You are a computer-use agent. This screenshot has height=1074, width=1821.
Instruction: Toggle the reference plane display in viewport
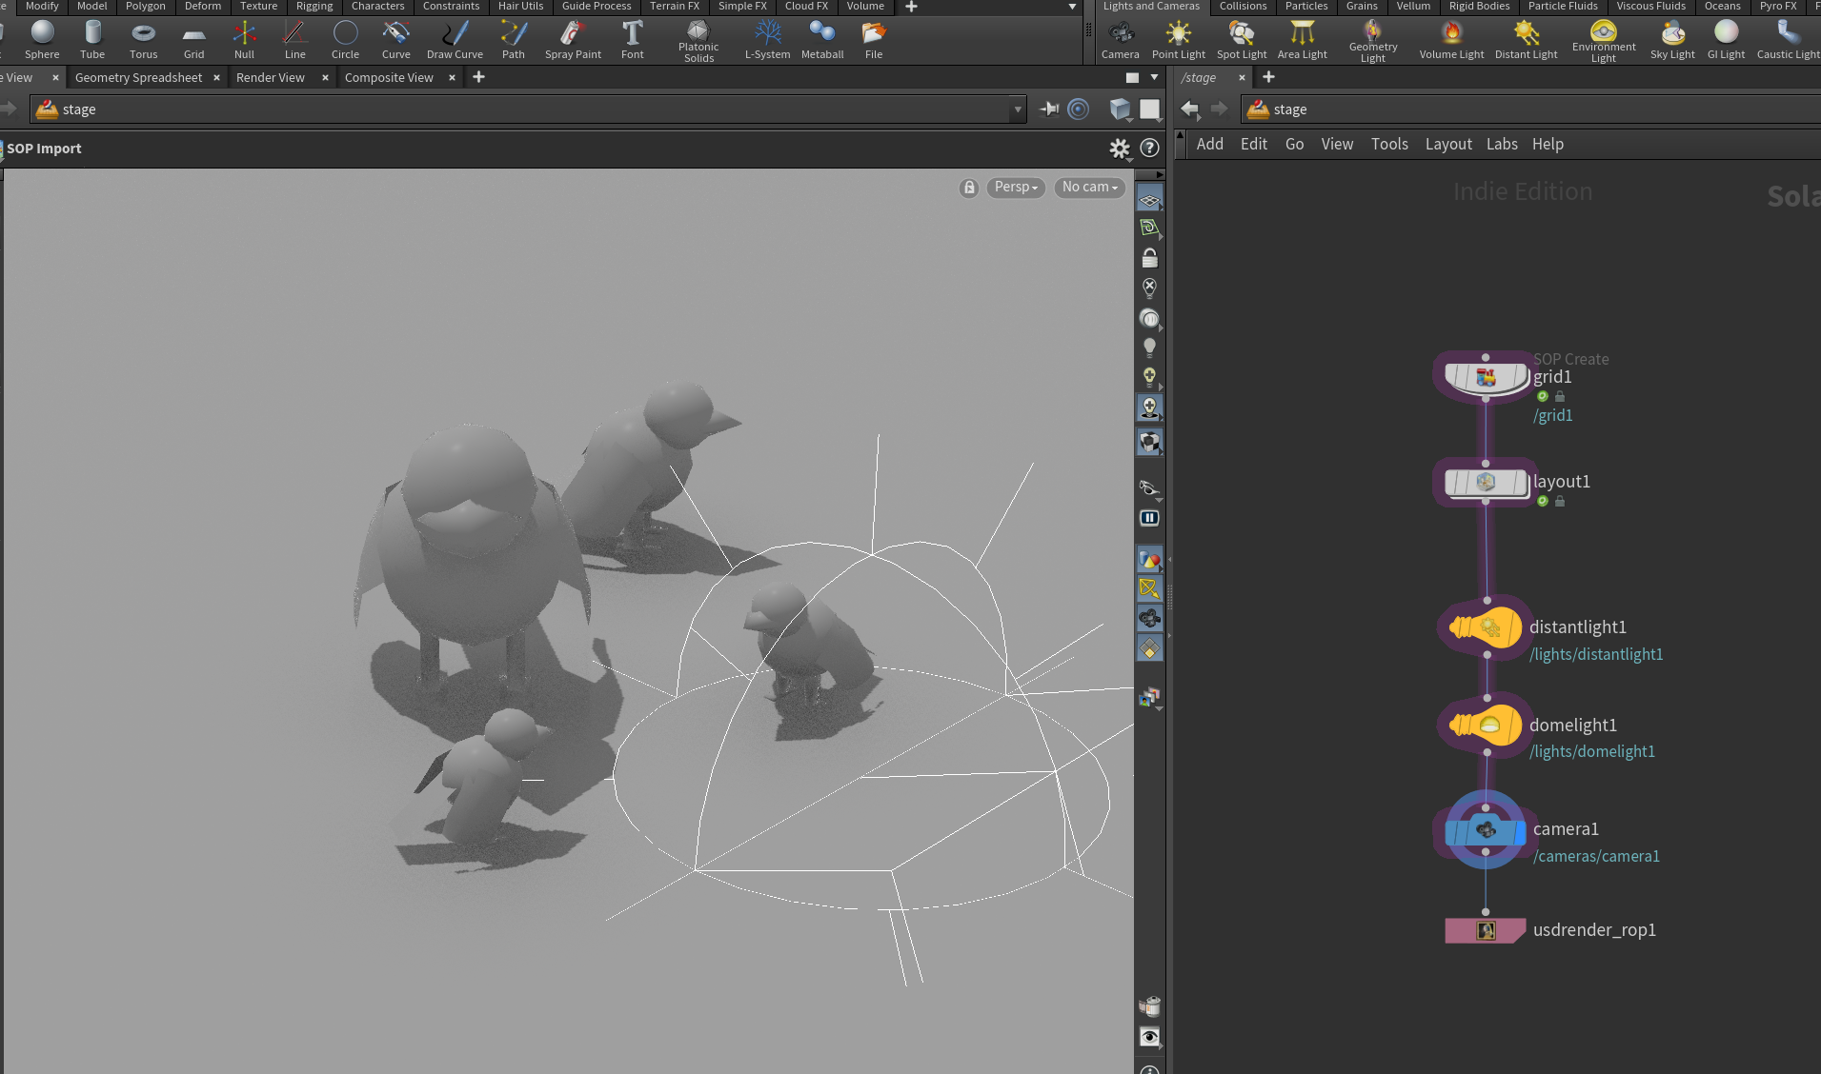click(1149, 199)
